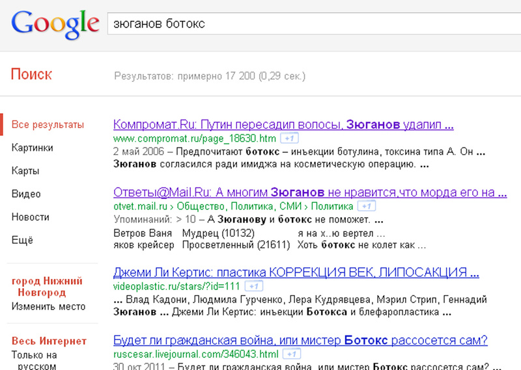Click the search box with зюганов ботокс
This screenshot has height=370, width=521.
tap(314, 23)
